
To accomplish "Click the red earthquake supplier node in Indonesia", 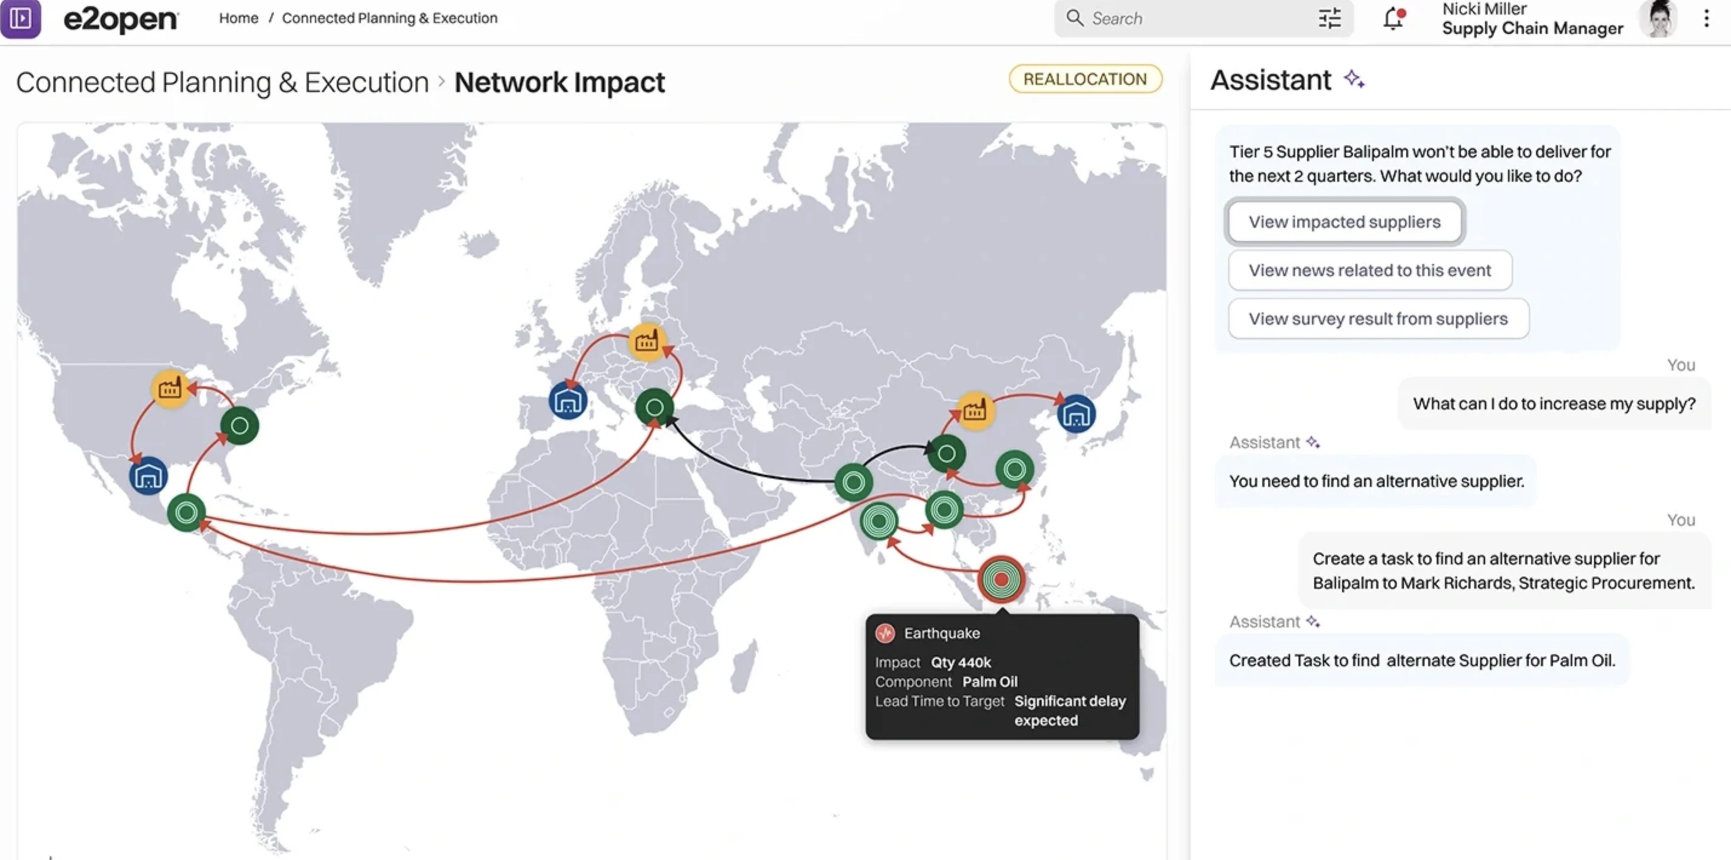I will click(1001, 578).
